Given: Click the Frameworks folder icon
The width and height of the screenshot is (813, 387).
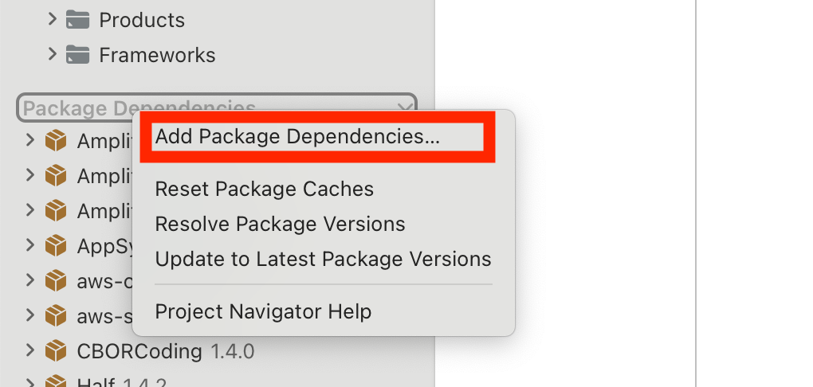Looking at the screenshot, I should pos(77,55).
